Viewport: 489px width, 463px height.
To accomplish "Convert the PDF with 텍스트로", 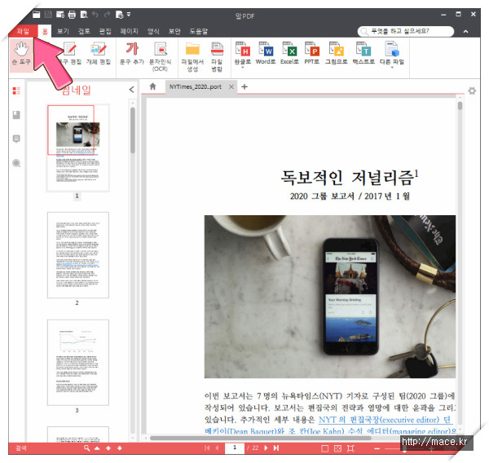I will (x=363, y=53).
